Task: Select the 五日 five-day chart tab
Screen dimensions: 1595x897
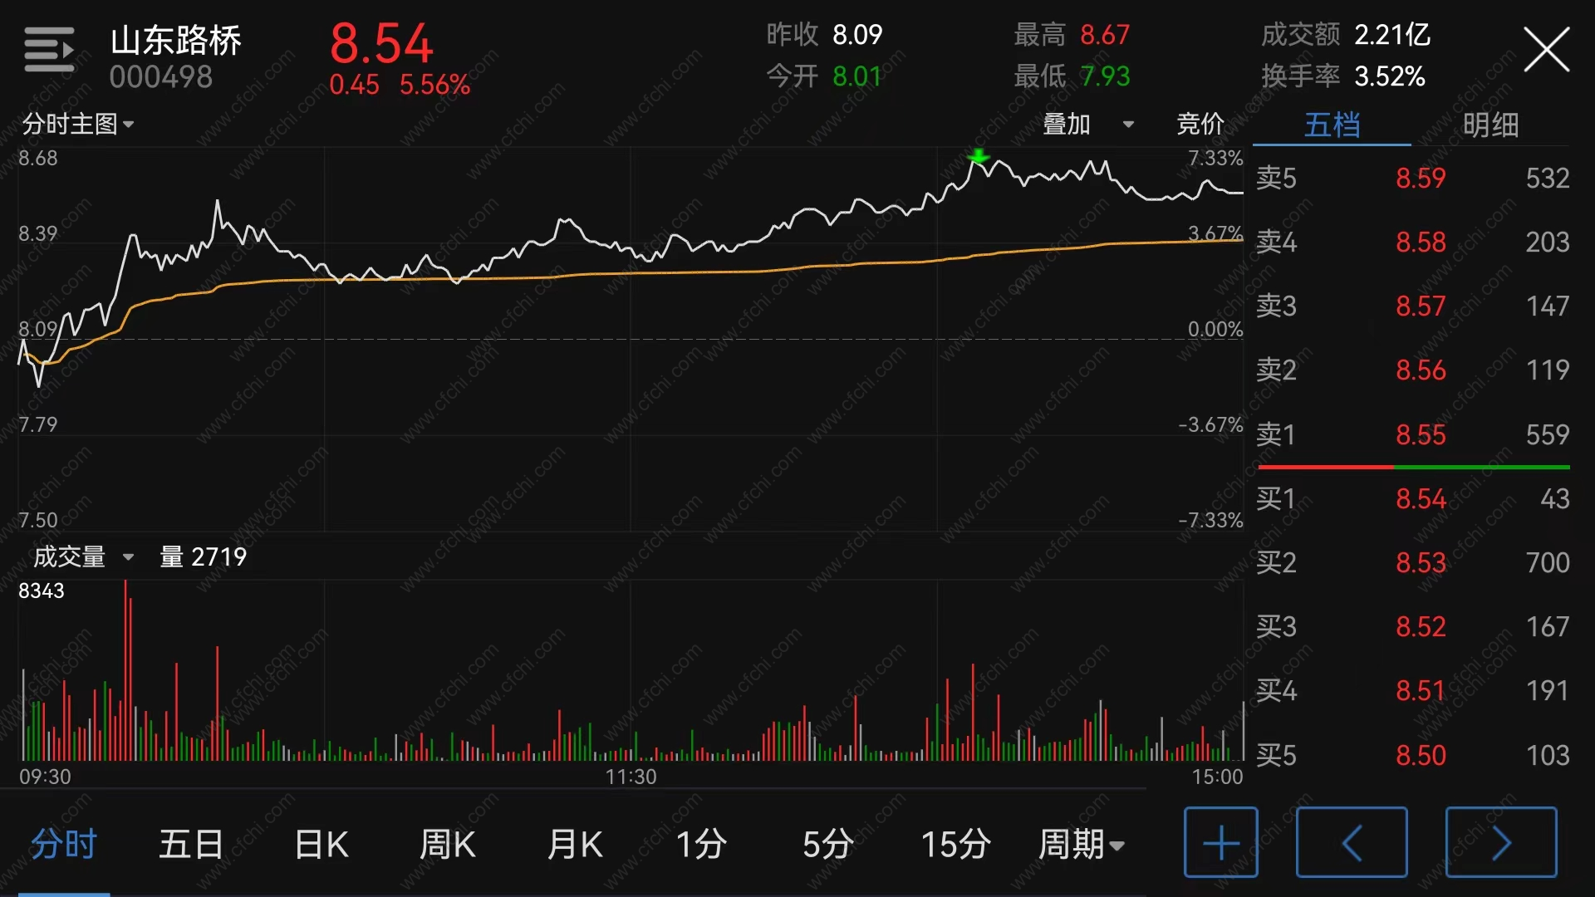Action: (x=191, y=845)
